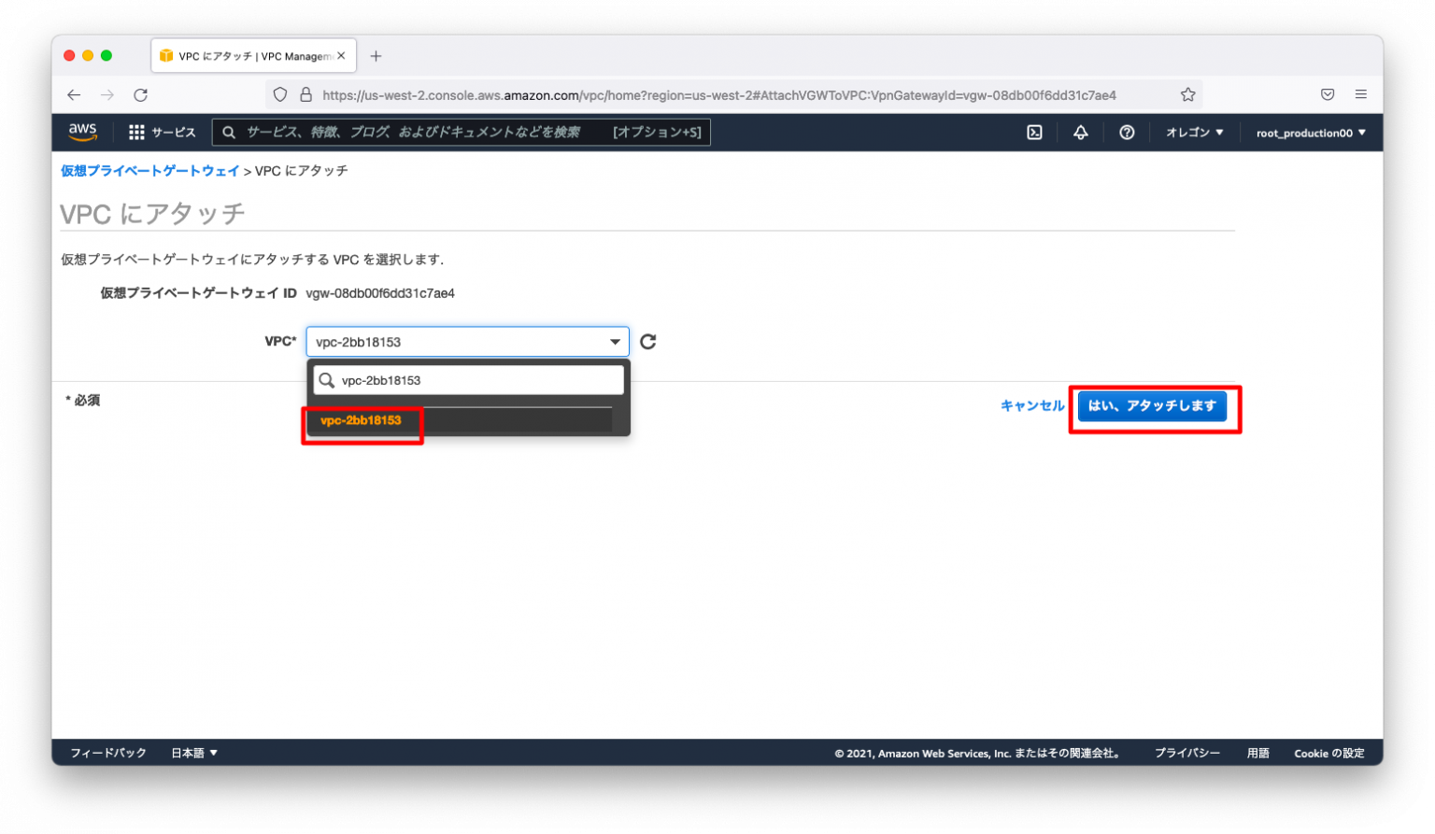Viewport: 1435px width, 834px height.
Task: Go back to the previous page
Action: point(74,94)
